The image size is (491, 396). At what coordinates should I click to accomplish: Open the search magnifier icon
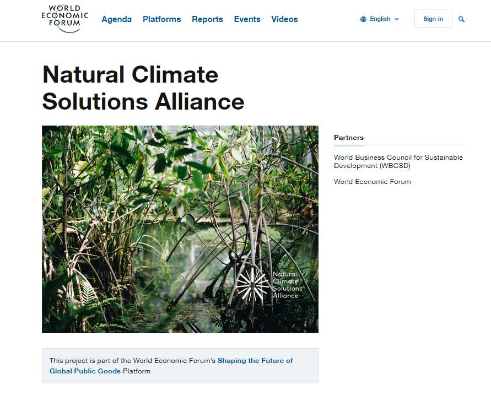(461, 19)
